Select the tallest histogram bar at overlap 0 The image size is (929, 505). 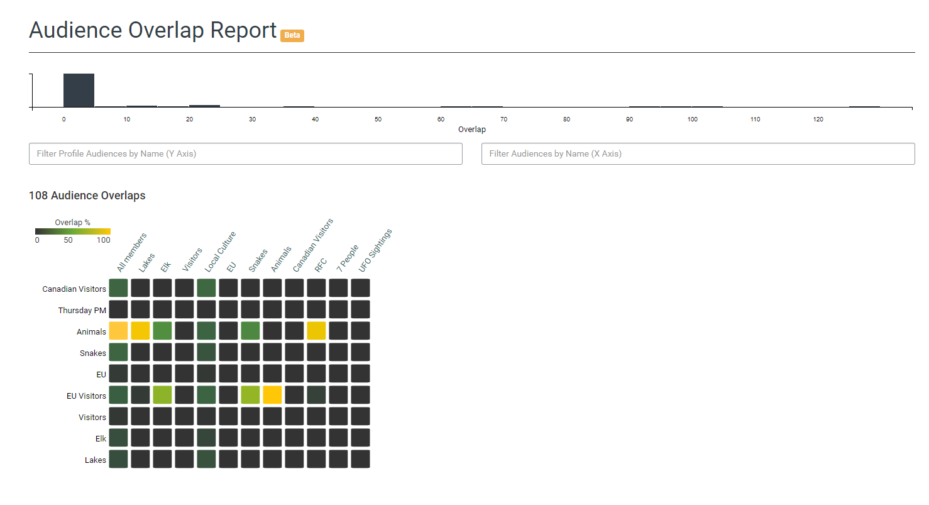pos(79,91)
